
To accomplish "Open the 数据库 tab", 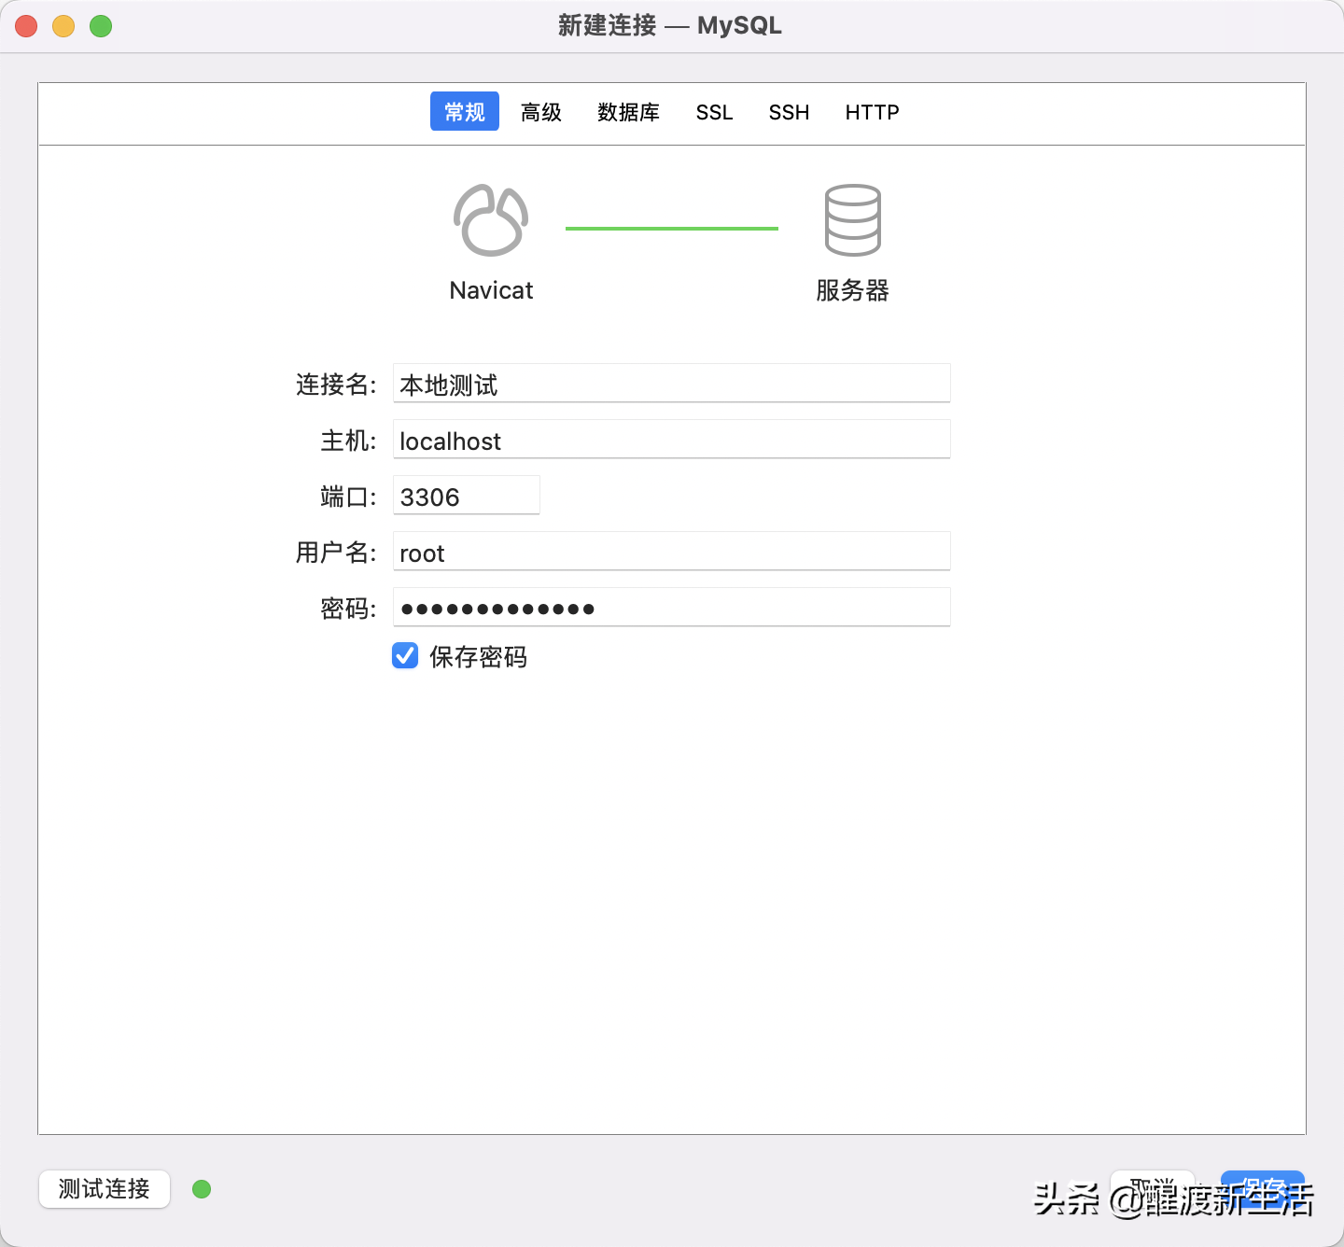I will tap(628, 112).
